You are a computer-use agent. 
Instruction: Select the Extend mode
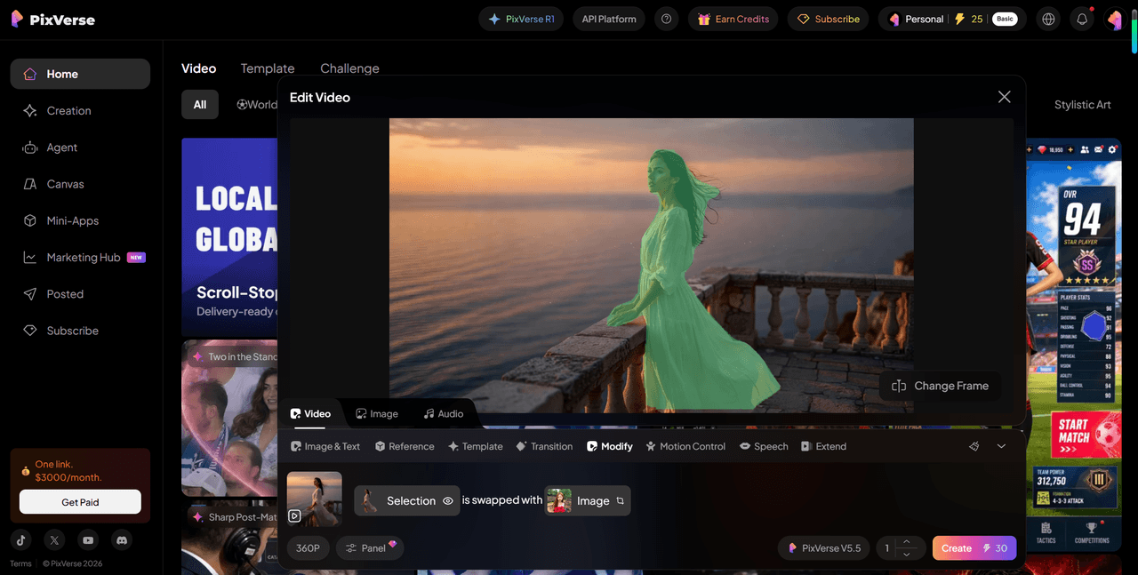click(x=823, y=446)
